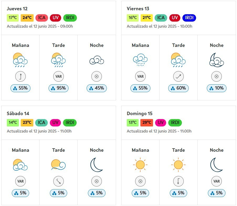Click the Jueves 12 Tarde rain icon
This screenshot has height=206, width=237.
click(59, 60)
